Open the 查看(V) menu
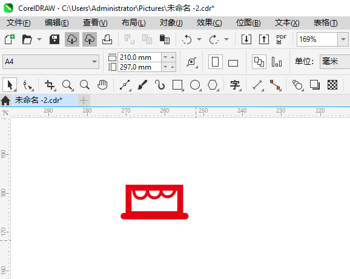350x279 pixels. coord(95,23)
